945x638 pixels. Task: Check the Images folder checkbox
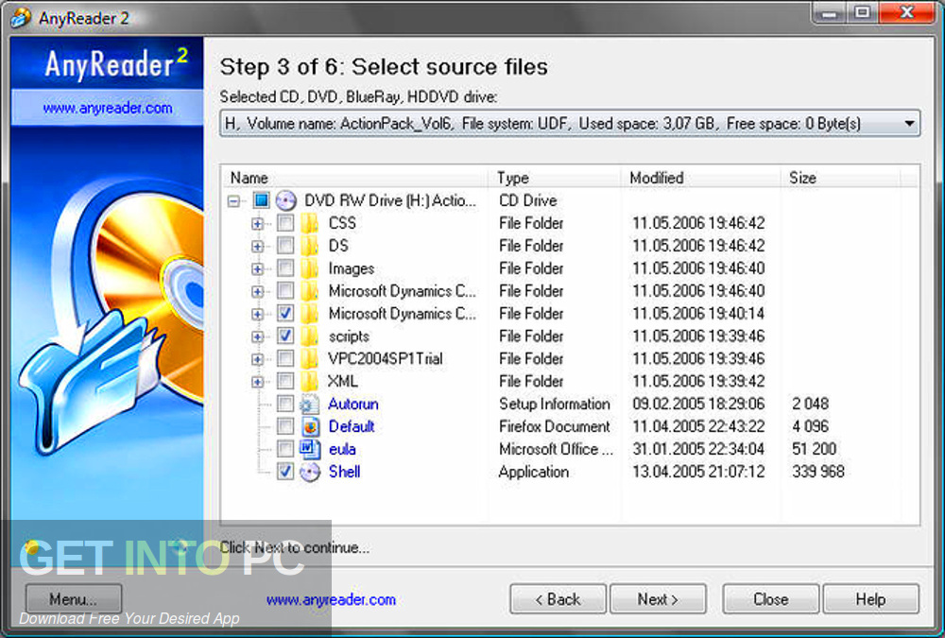coord(285,268)
